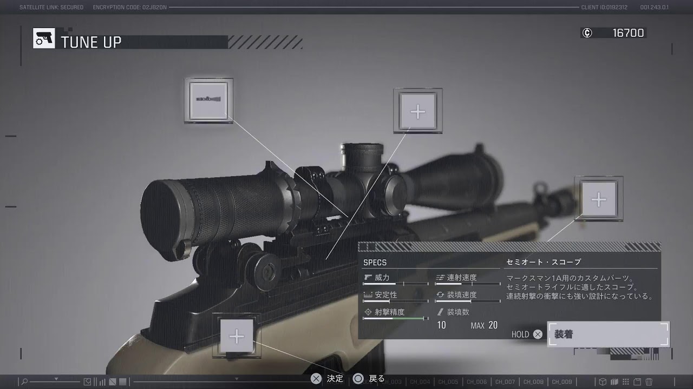Click the 連射速度 fire rate icon

click(x=440, y=278)
